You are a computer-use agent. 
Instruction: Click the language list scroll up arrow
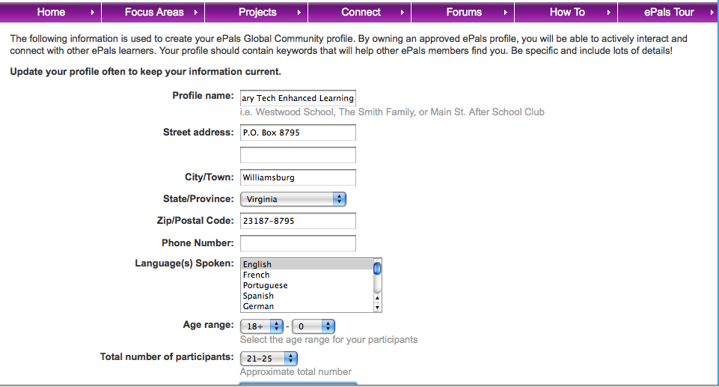click(x=377, y=298)
